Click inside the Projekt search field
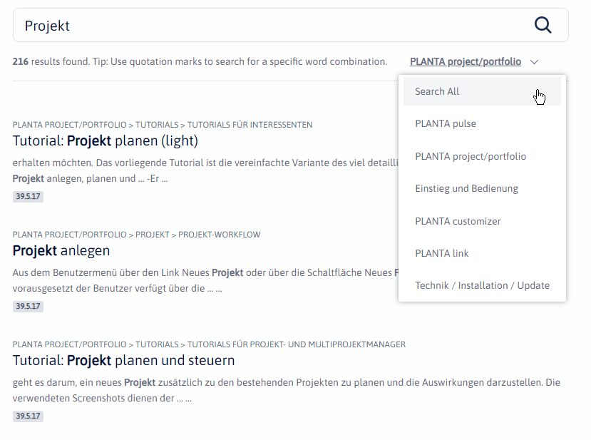The image size is (591, 440). point(271,26)
